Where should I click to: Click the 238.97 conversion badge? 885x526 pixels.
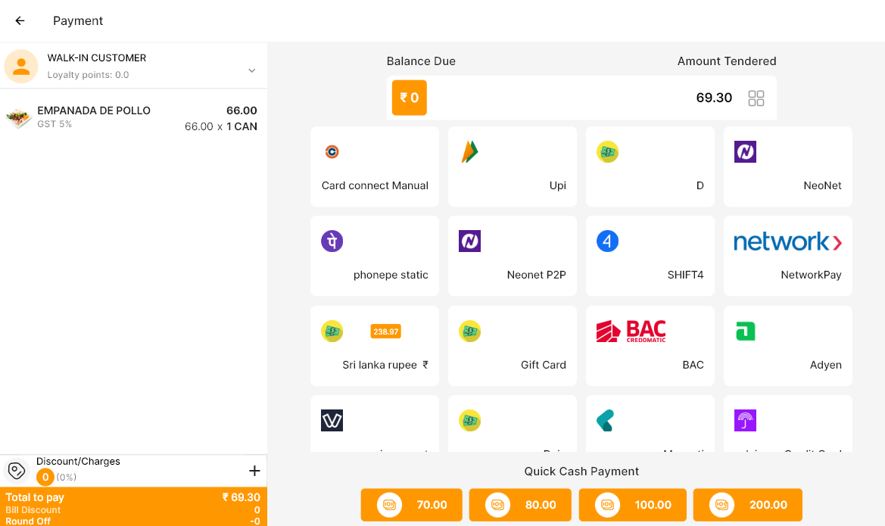(385, 331)
